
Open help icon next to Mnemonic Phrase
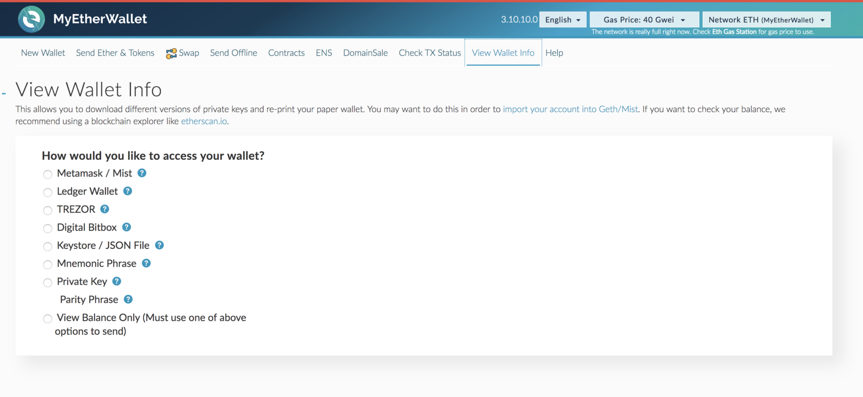(x=146, y=263)
